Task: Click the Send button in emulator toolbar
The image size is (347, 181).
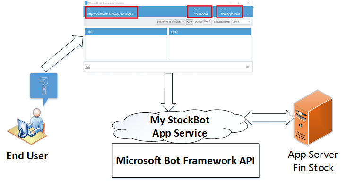Action: pyautogui.click(x=190, y=22)
